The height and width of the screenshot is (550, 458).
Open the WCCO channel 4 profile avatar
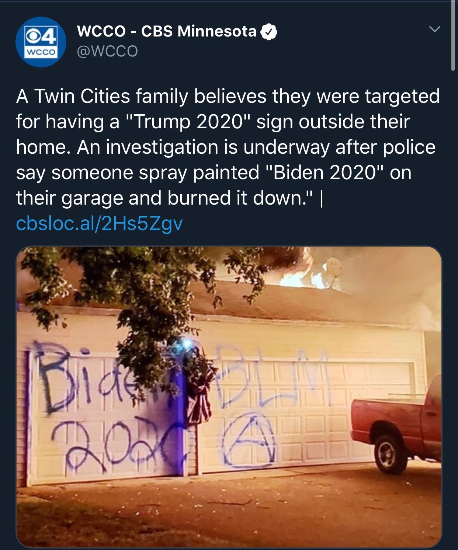[41, 42]
